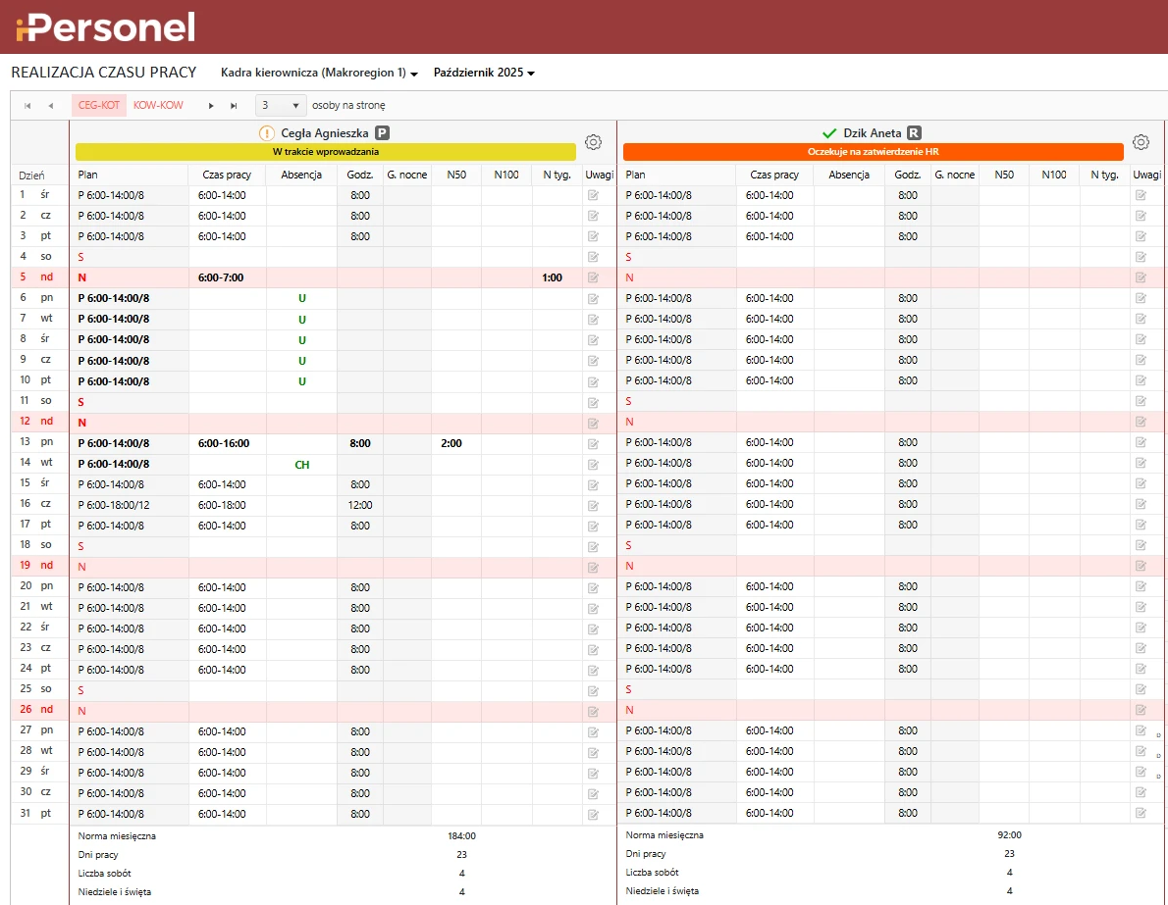Viewport: 1168px width, 905px height.
Task: Click S plan on Cegła day 4
Action: click(x=81, y=257)
